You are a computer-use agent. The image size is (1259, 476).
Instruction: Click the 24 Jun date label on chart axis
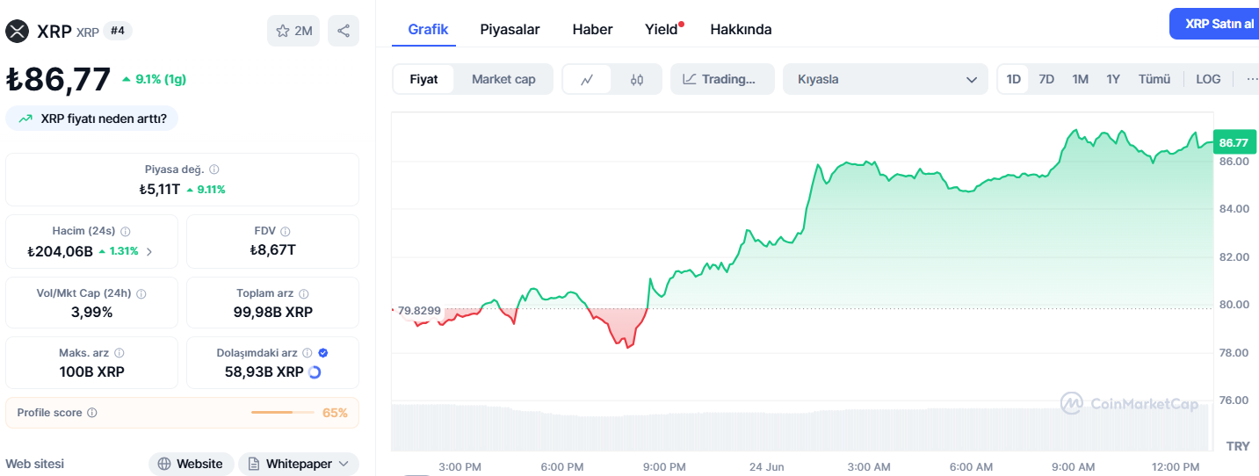[767, 466]
